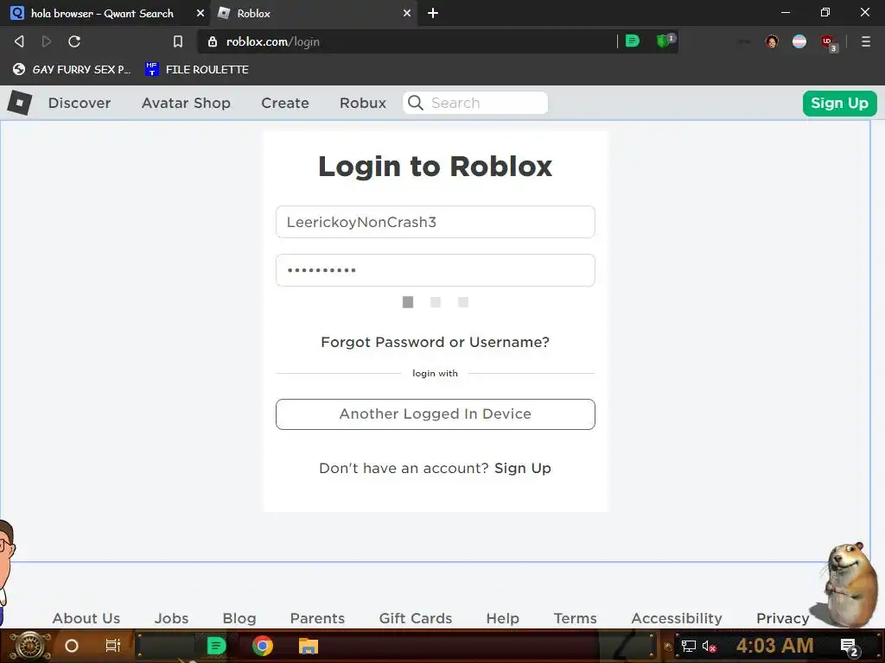
Task: Go back with the browser back arrow
Action: tap(19, 41)
